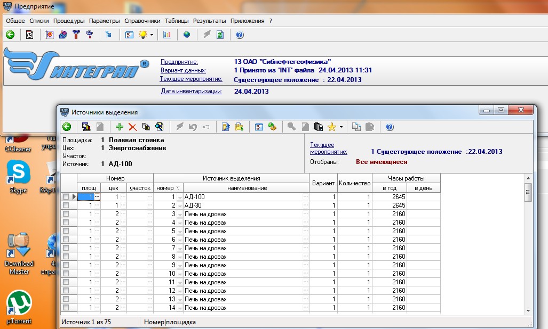548x329 pixels.
Task: Click the lightbulb icon in main toolbar
Action: click(x=143, y=35)
